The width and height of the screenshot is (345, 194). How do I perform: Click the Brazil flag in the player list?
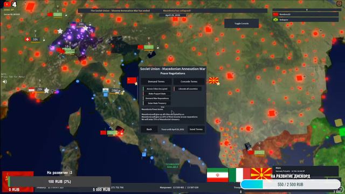click(275, 20)
